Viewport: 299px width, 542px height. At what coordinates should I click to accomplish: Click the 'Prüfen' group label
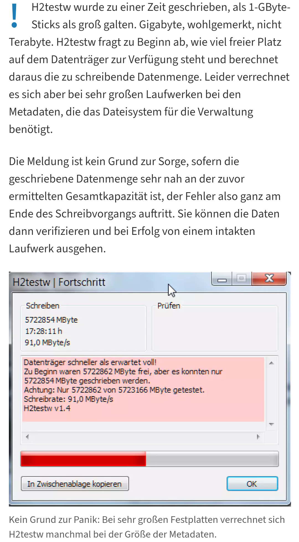coord(169,306)
